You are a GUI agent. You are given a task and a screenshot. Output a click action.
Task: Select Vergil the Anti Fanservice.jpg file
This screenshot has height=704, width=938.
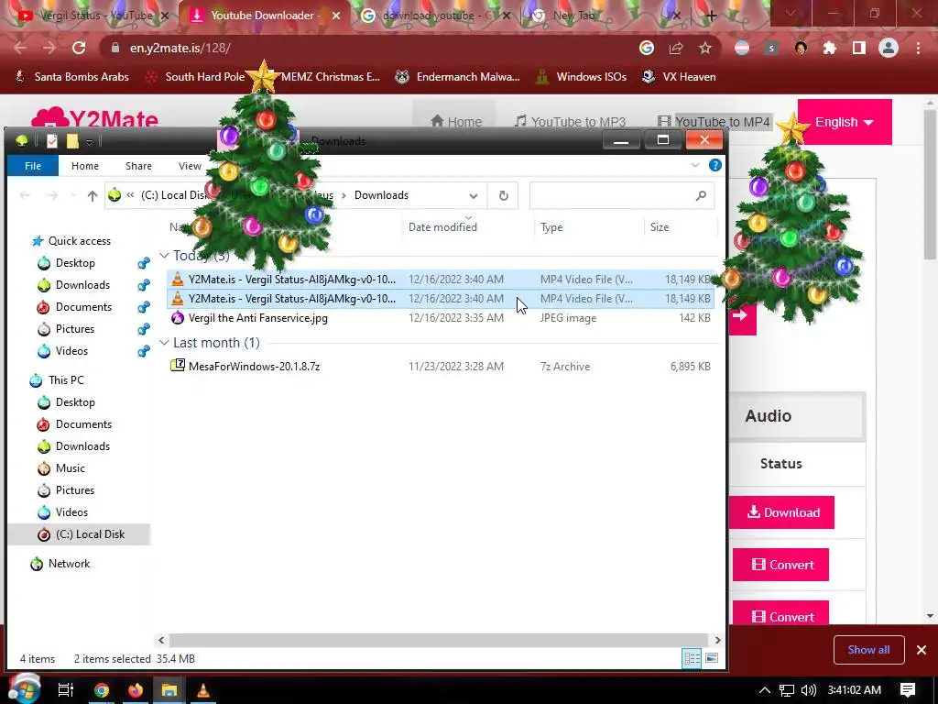257,318
